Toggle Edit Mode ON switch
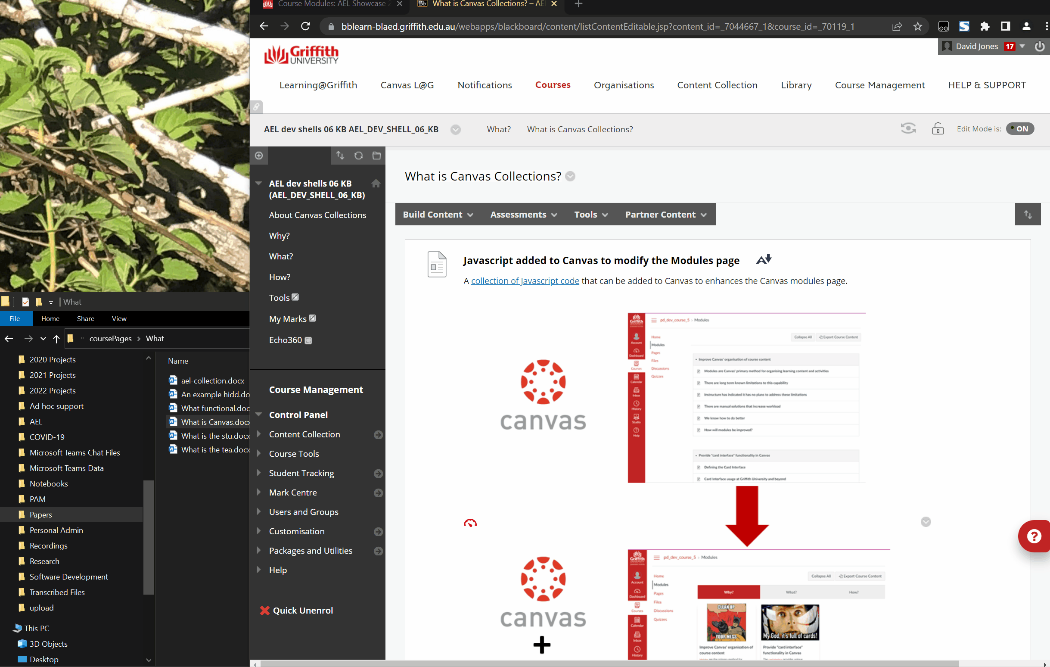The width and height of the screenshot is (1050, 667). pos(1019,129)
